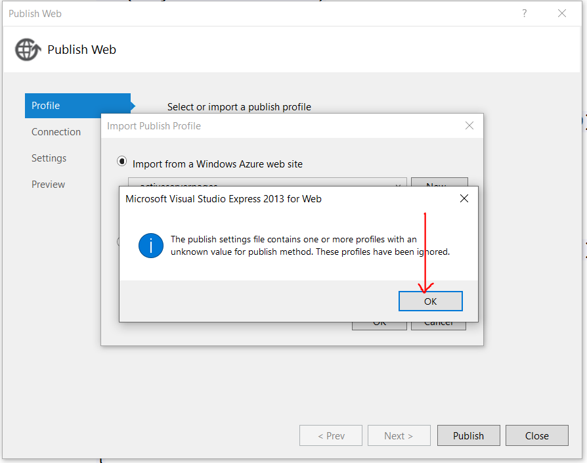Click the blue information icon
587x463 pixels.
tap(151, 246)
